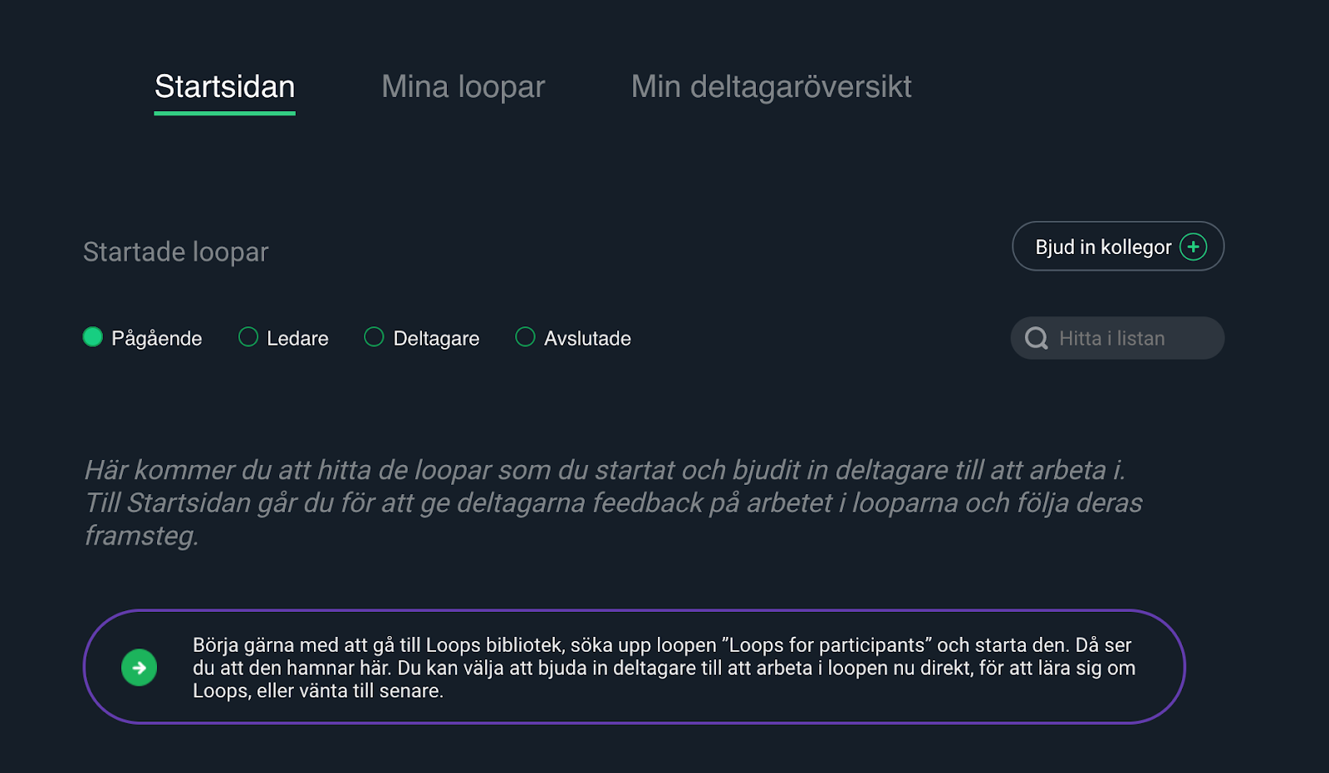Go to the Min deltagaröversikt tab
The height and width of the screenshot is (773, 1329).
point(772,86)
